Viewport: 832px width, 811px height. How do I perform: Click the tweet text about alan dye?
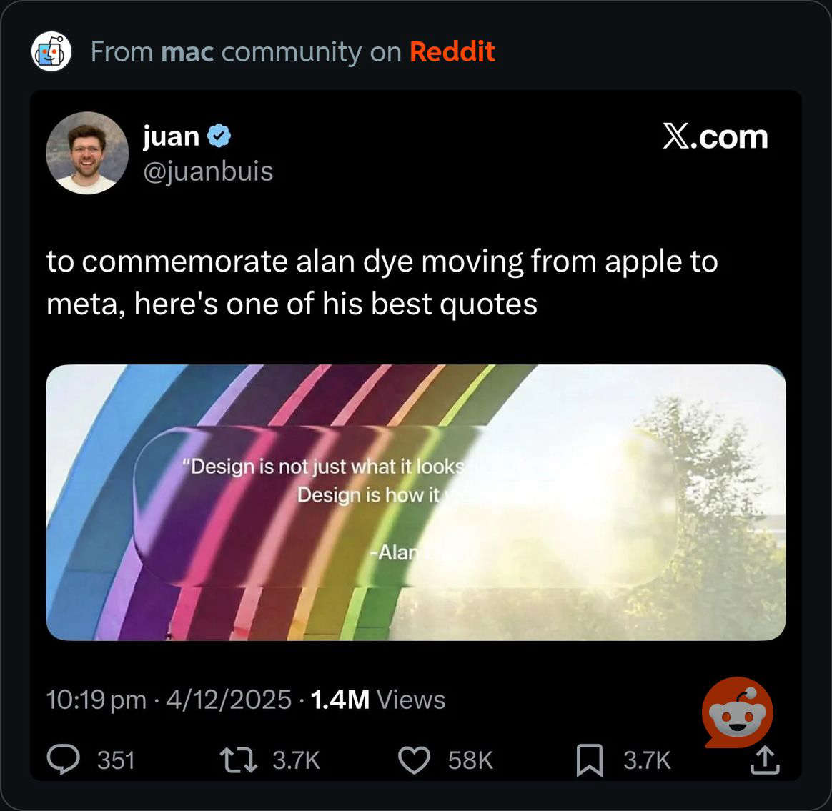click(x=382, y=282)
